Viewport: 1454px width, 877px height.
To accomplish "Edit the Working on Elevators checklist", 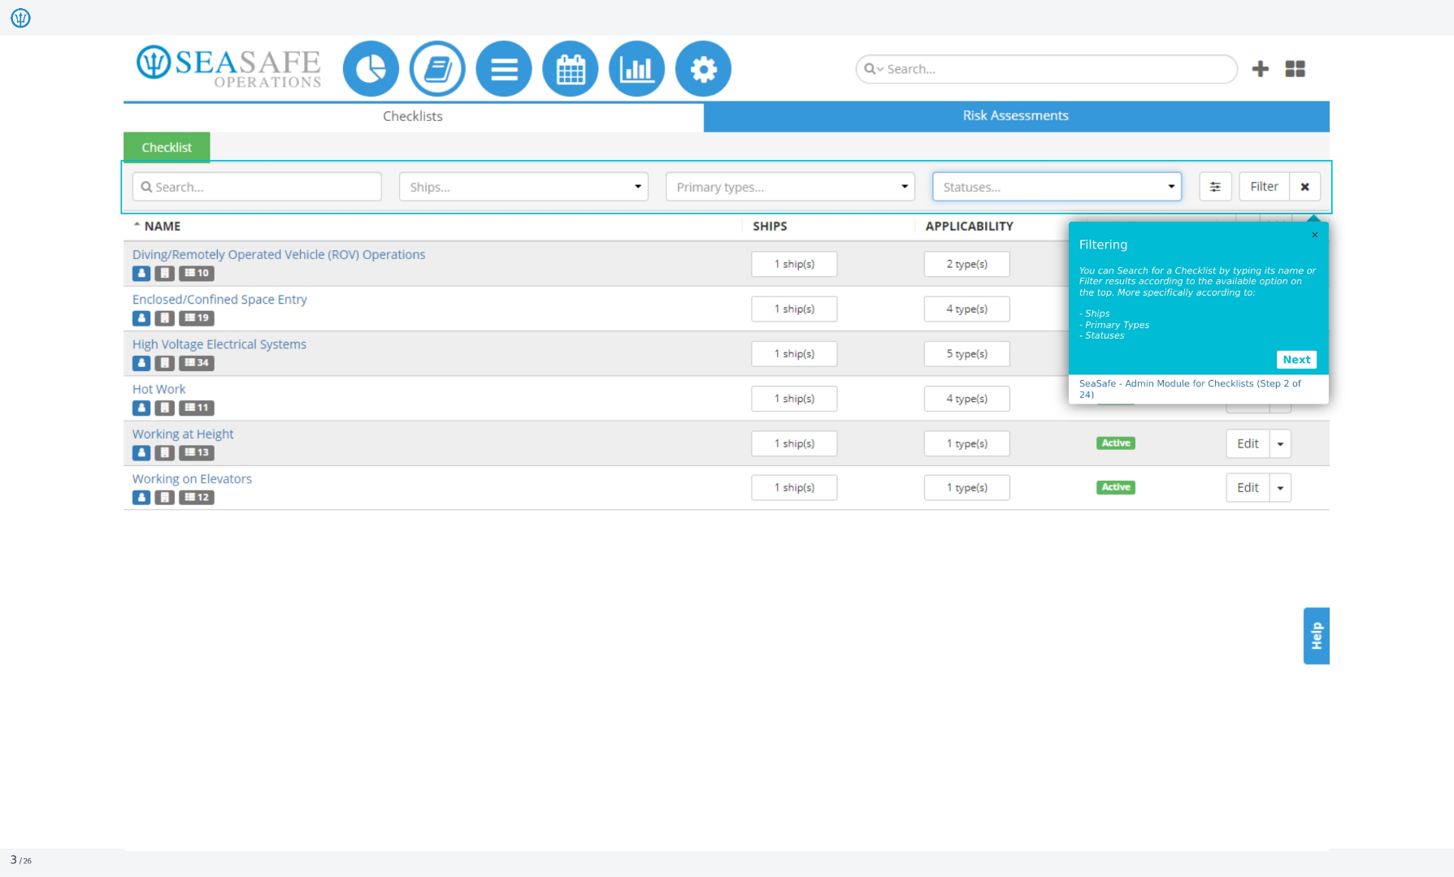I will point(1248,488).
